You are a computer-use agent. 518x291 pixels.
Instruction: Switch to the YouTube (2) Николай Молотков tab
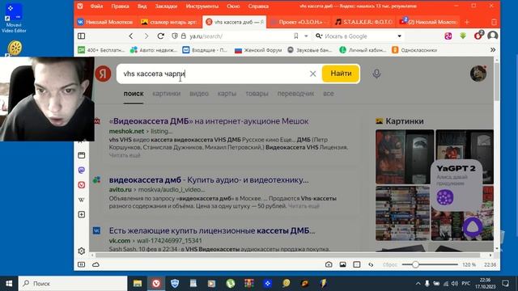pyautogui.click(x=428, y=22)
